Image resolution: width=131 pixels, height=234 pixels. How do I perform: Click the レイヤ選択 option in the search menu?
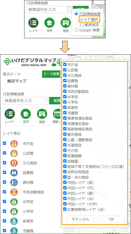[x=89, y=19]
